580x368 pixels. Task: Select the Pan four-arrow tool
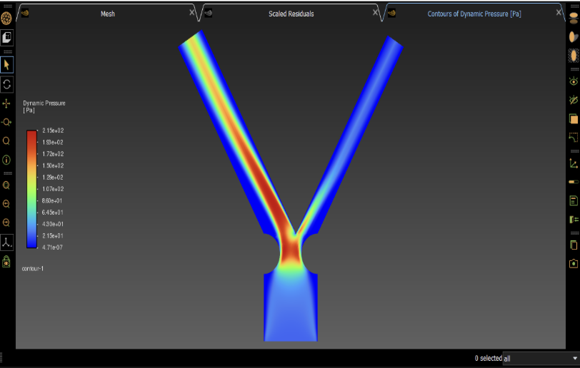click(x=6, y=103)
